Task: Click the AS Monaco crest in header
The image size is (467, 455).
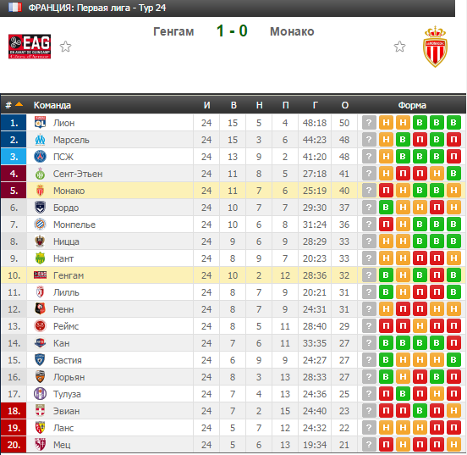Action: point(435,47)
